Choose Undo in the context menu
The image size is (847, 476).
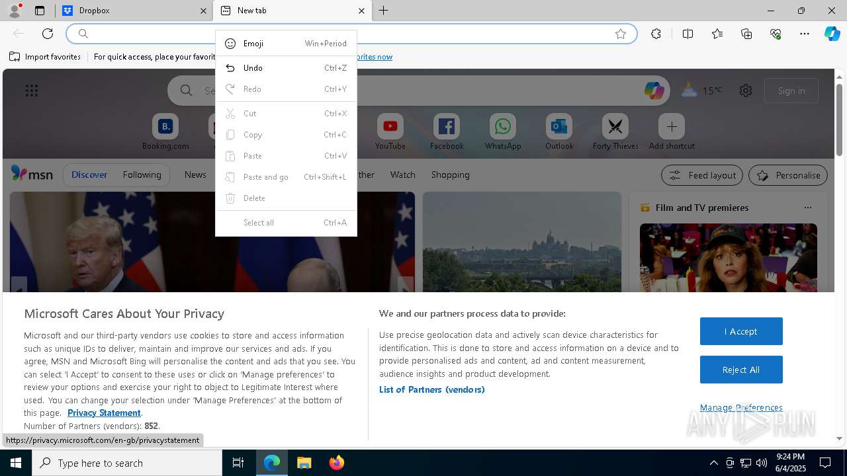pyautogui.click(x=286, y=68)
